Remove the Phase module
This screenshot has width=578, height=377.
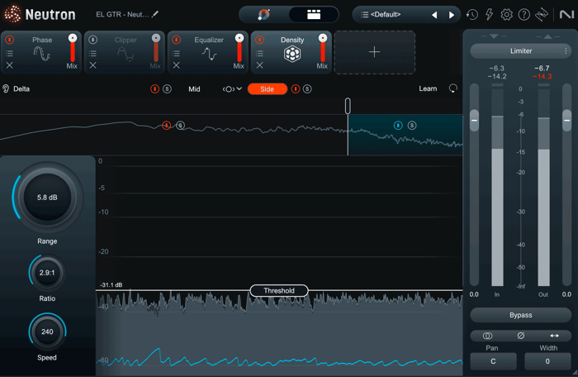click(x=10, y=65)
